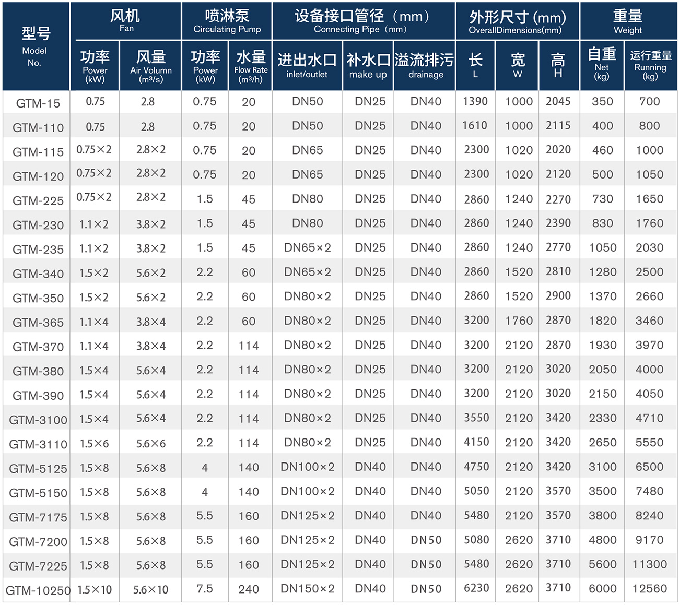Click the length value 6230

(x=476, y=588)
